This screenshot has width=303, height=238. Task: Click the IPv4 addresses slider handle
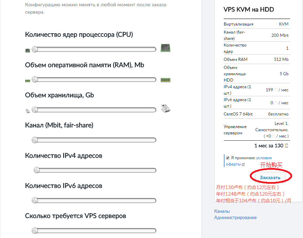37,170
